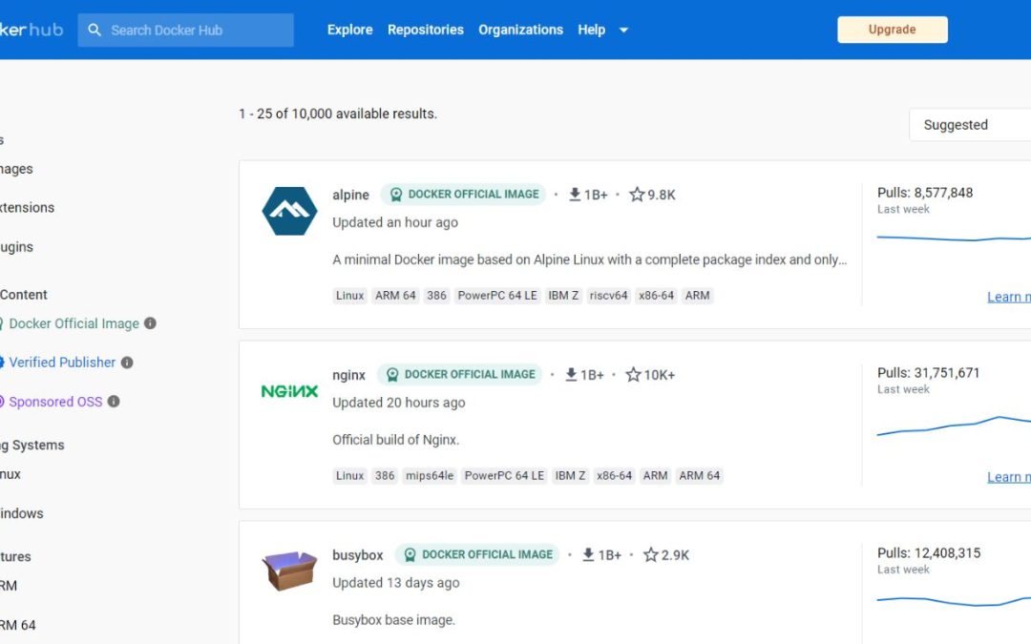
Task: Click the busybox star rating icon
Action: pyautogui.click(x=650, y=554)
